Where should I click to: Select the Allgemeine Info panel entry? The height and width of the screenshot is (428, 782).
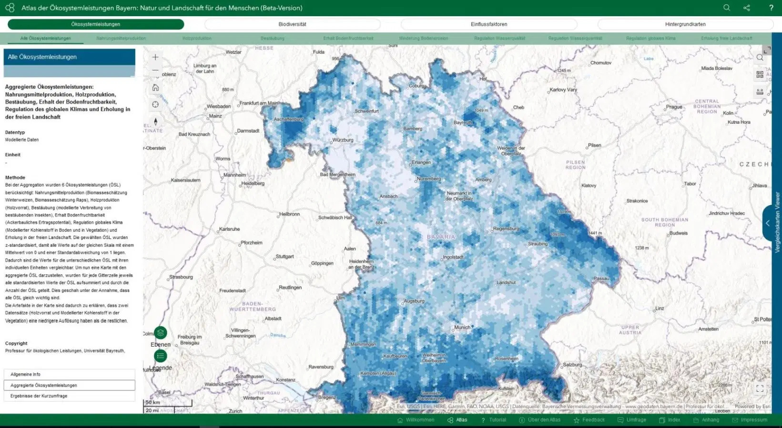pyautogui.click(x=70, y=374)
